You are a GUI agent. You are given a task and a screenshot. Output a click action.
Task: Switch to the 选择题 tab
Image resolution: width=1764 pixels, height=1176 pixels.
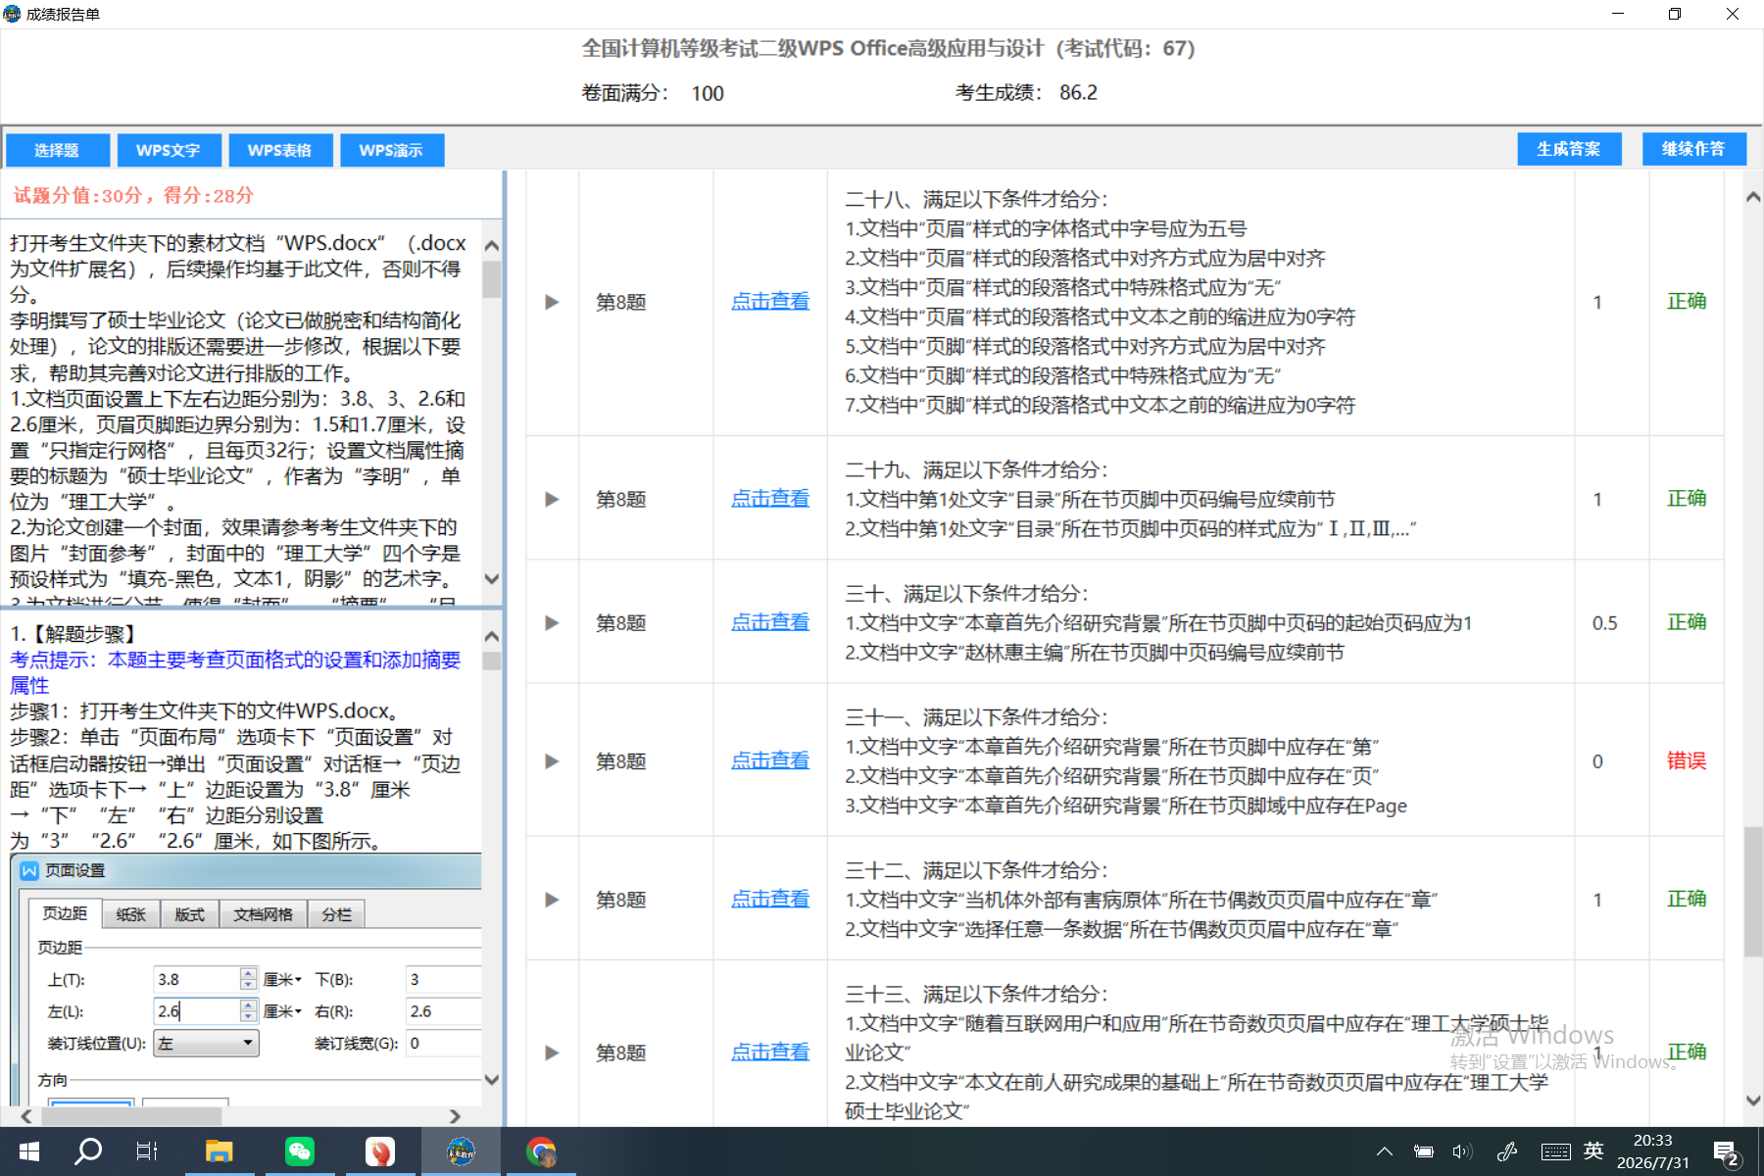(x=57, y=150)
